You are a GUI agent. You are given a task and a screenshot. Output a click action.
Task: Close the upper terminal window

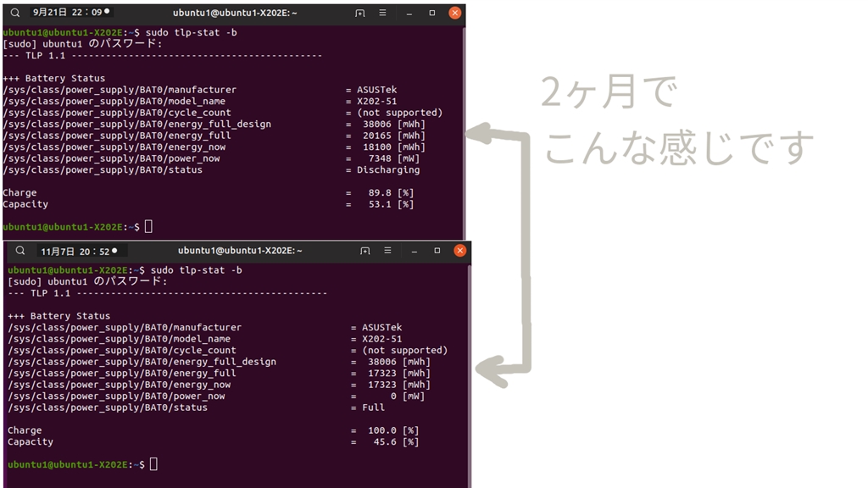pos(454,13)
